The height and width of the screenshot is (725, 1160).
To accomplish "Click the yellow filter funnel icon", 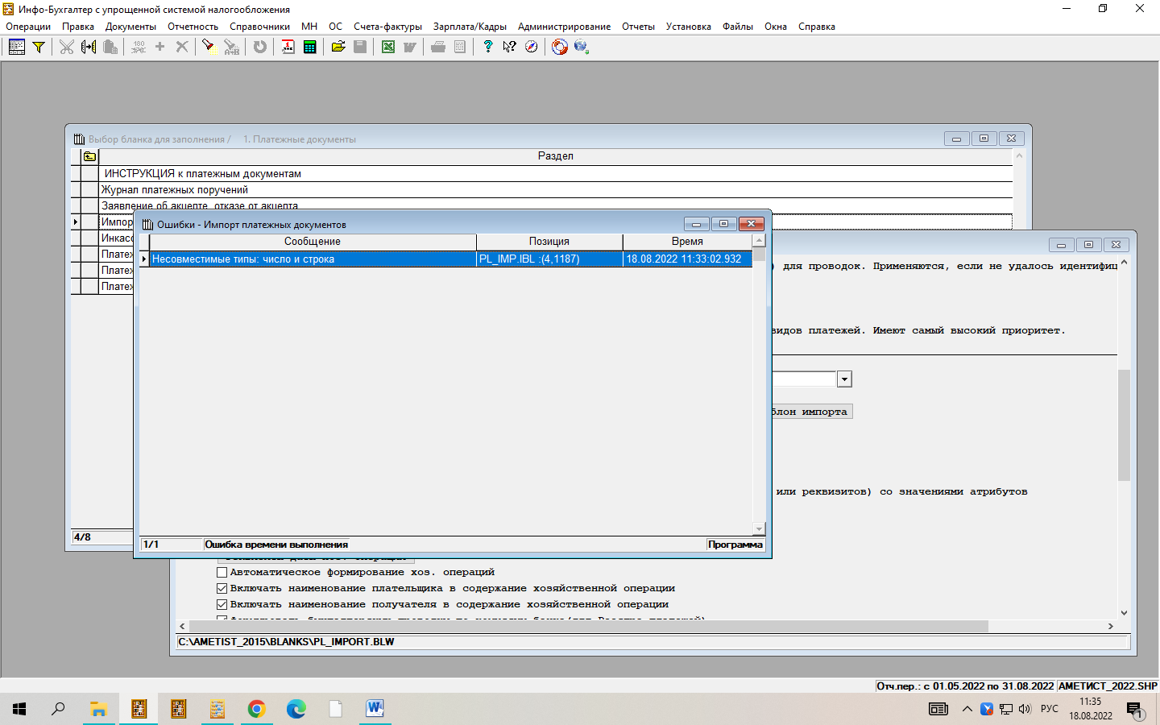I will [x=38, y=47].
